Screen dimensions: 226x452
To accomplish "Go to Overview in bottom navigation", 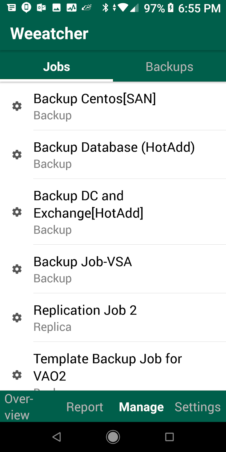I will tap(19, 407).
